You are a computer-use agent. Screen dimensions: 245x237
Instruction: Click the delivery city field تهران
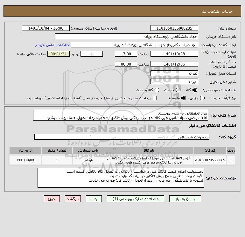pos(174,81)
